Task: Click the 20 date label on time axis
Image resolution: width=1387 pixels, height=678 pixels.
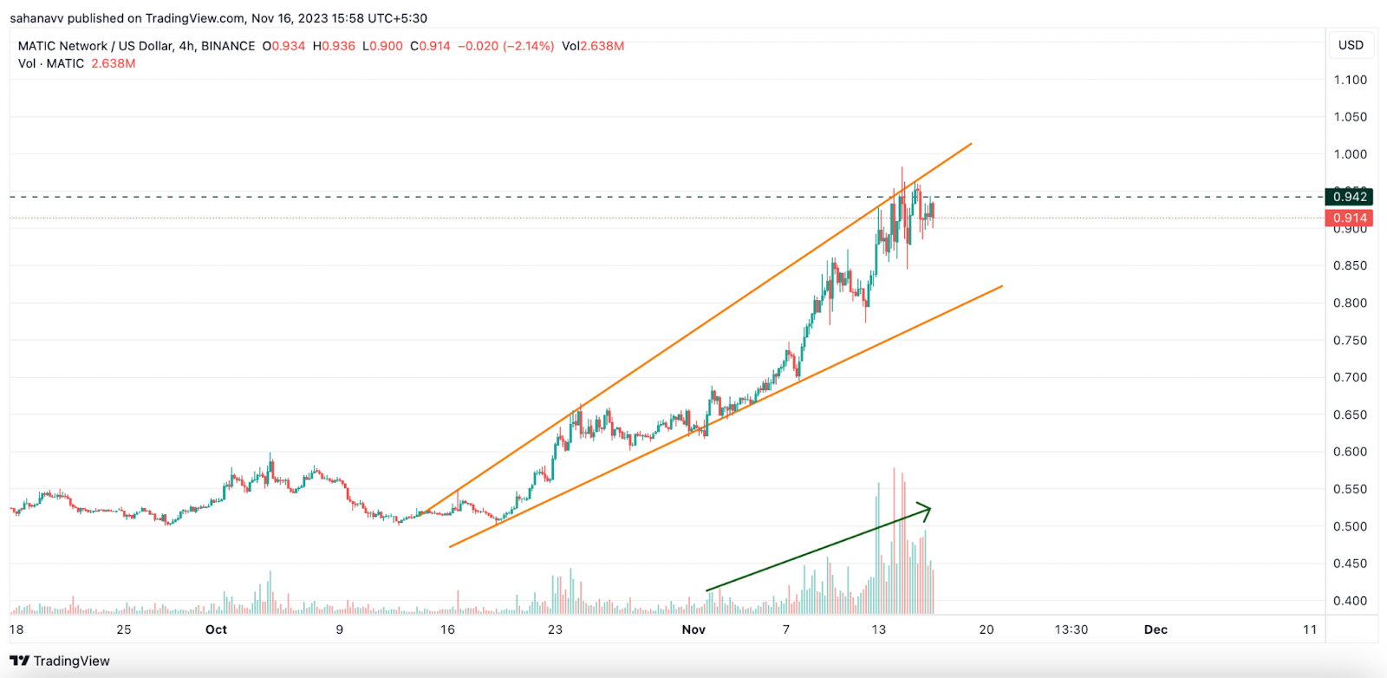Action: pos(987,629)
